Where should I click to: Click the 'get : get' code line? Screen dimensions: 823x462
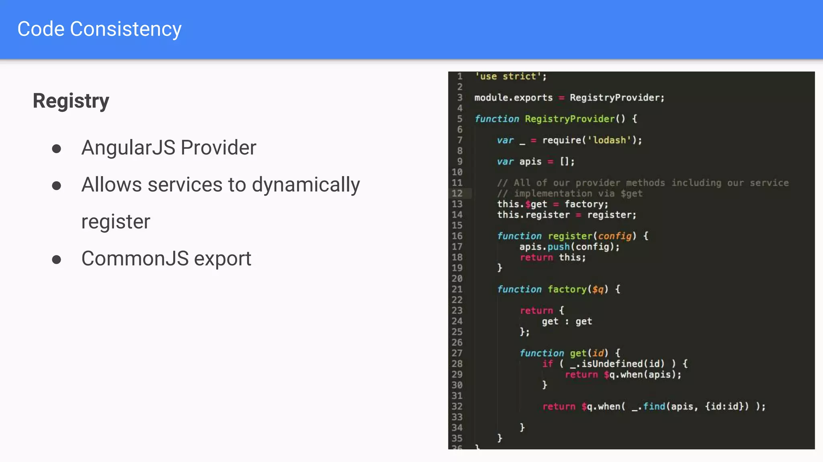click(567, 322)
